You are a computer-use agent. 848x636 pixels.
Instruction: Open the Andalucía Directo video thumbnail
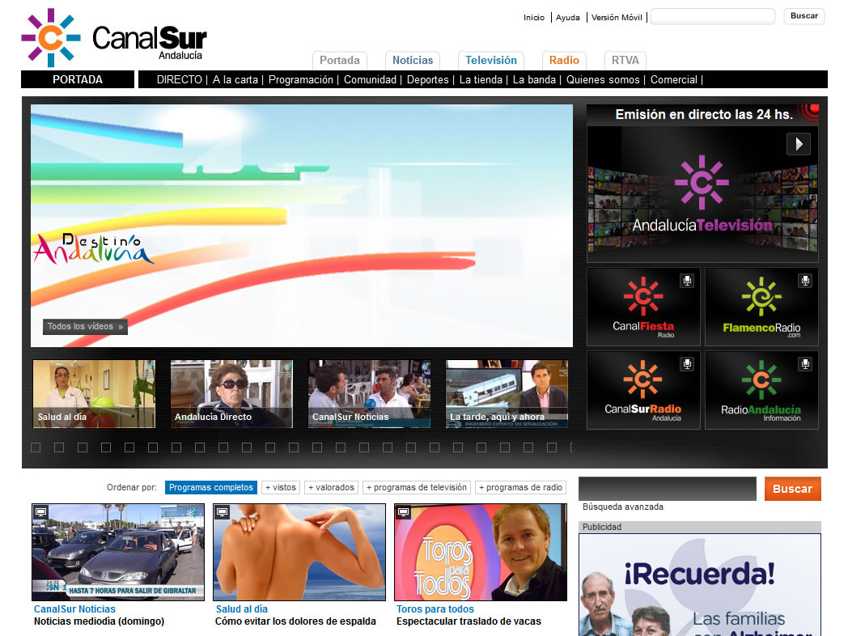pyautogui.click(x=231, y=394)
